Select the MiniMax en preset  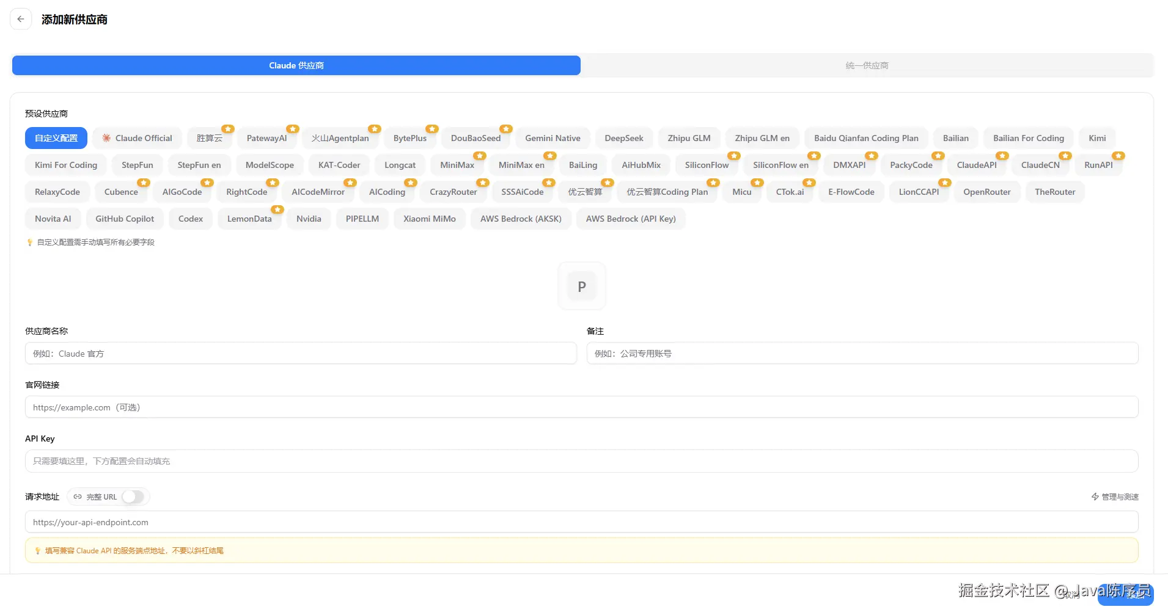click(x=521, y=165)
